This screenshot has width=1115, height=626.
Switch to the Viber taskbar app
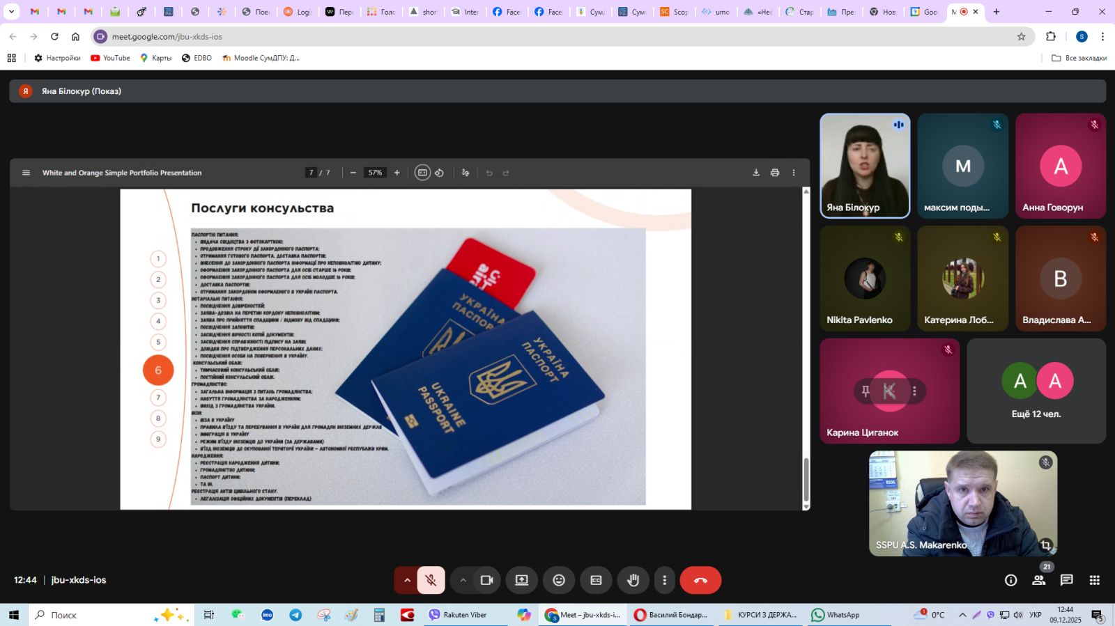tap(457, 615)
